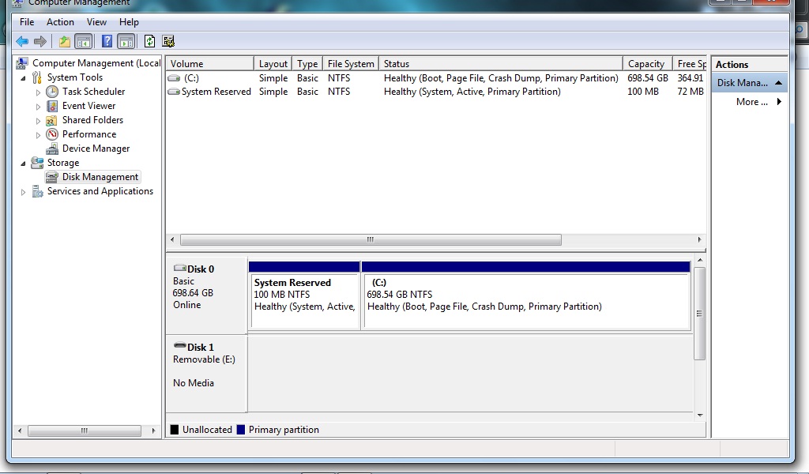Viewport: 809px width, 474px height.
Task: Click the tree pane horizontal scrollbar thumb
Action: (84, 431)
